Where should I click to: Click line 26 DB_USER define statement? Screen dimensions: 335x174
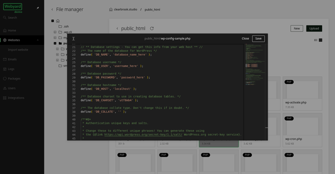point(112,66)
